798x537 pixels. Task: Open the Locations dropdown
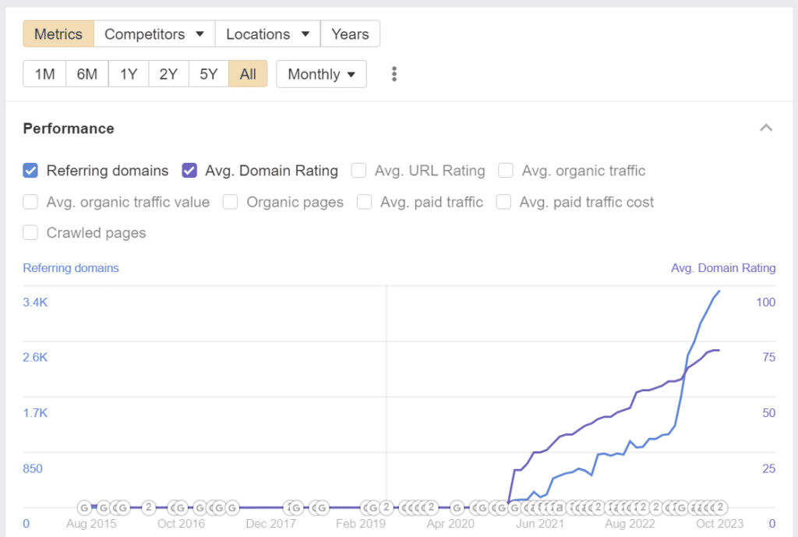pos(268,34)
